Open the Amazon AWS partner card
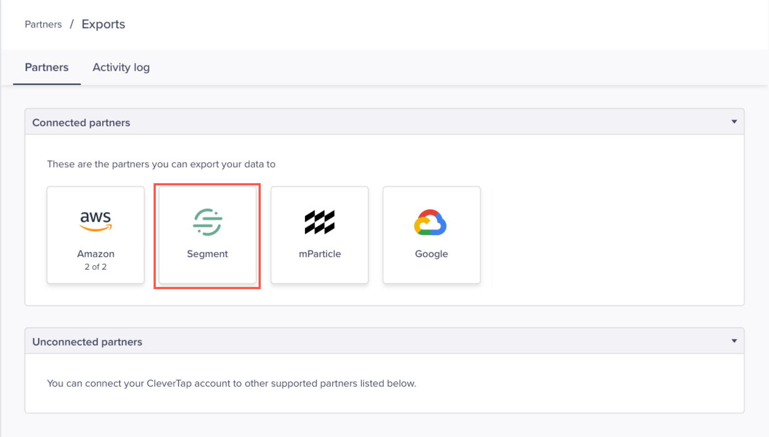This screenshot has width=769, height=437. (96, 235)
